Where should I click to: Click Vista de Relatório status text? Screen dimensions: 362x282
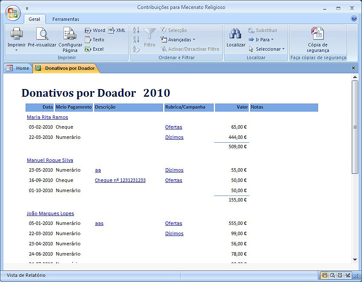(x=26, y=275)
